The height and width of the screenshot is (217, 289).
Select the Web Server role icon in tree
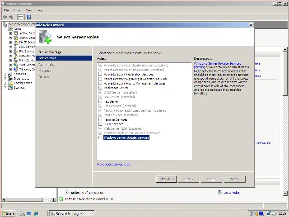point(16,65)
